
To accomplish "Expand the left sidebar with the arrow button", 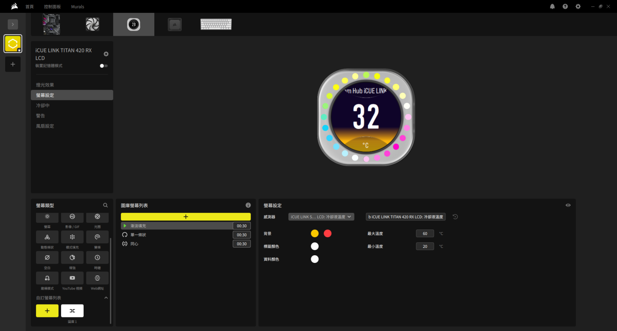I will (x=13, y=24).
